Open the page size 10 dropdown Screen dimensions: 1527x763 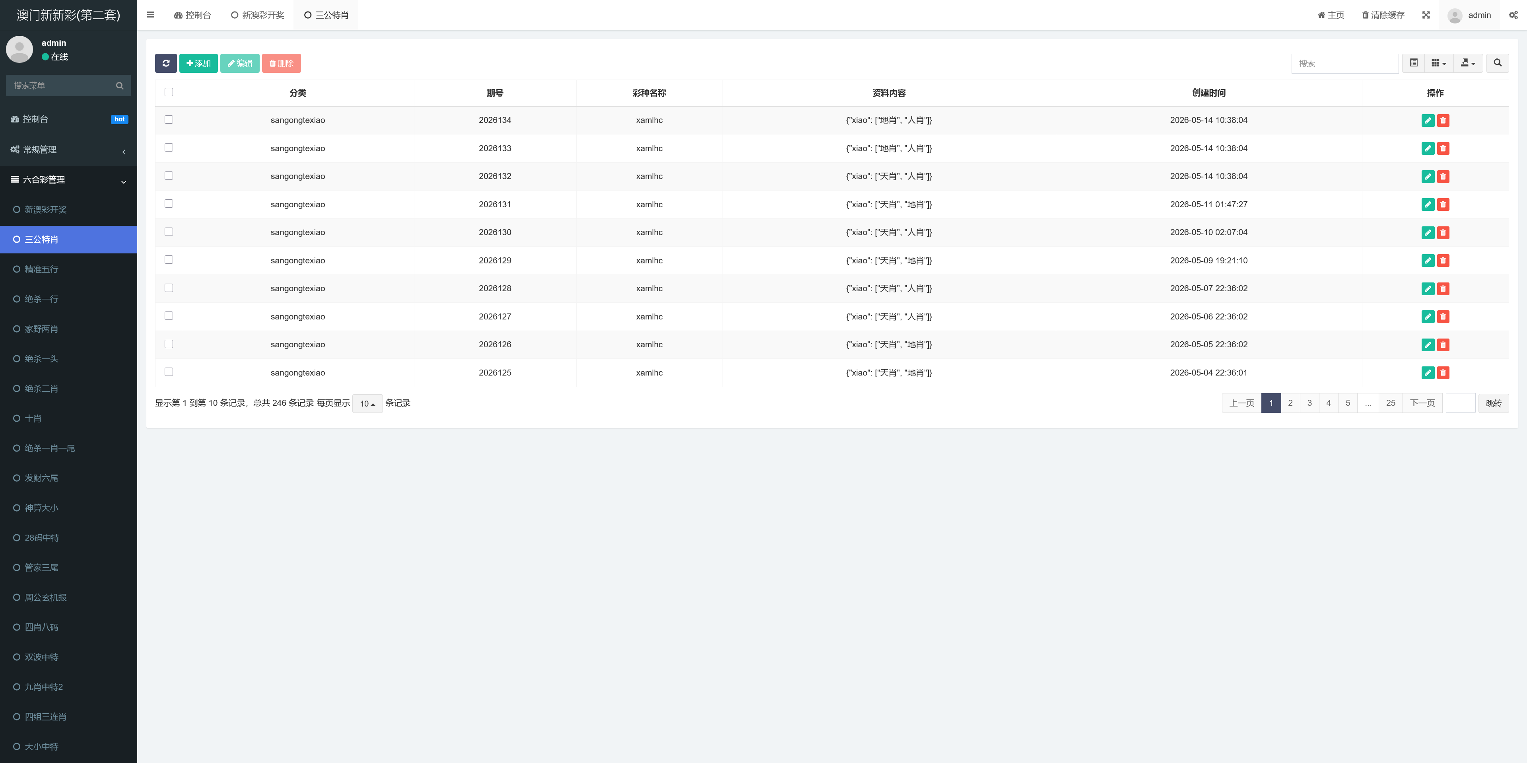pos(367,404)
